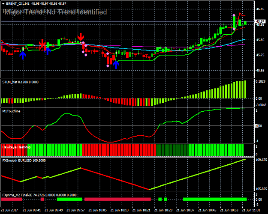Click the pink diamond above the 46.00 high candle
Image resolution: width=268 pixels, height=214 pixels.
[234, 15]
